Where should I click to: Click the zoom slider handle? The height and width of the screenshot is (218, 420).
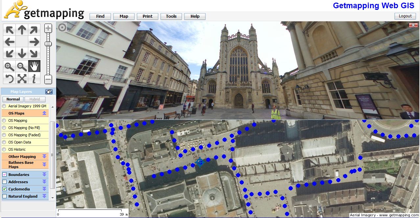(48, 44)
